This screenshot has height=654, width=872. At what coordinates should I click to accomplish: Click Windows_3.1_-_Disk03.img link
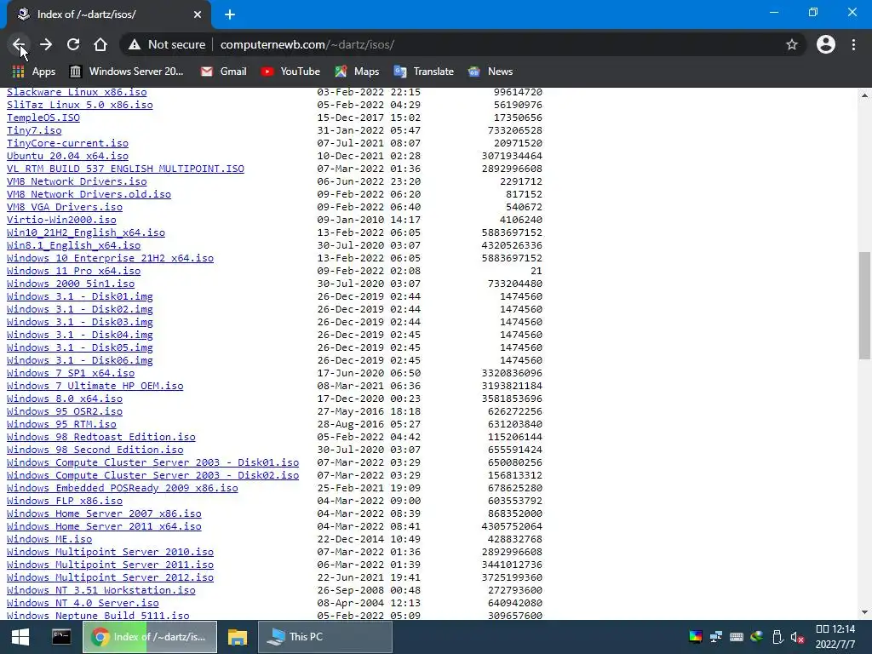79,322
